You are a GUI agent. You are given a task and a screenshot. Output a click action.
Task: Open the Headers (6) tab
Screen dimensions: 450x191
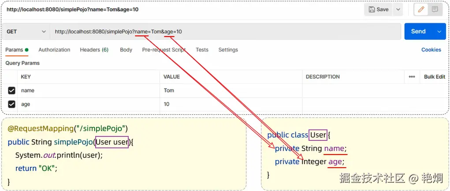coord(94,50)
